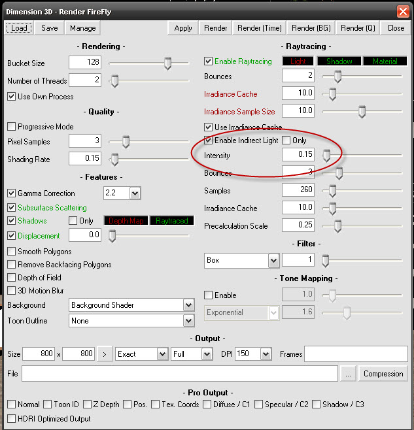Open the Full output dropdown

(x=207, y=354)
